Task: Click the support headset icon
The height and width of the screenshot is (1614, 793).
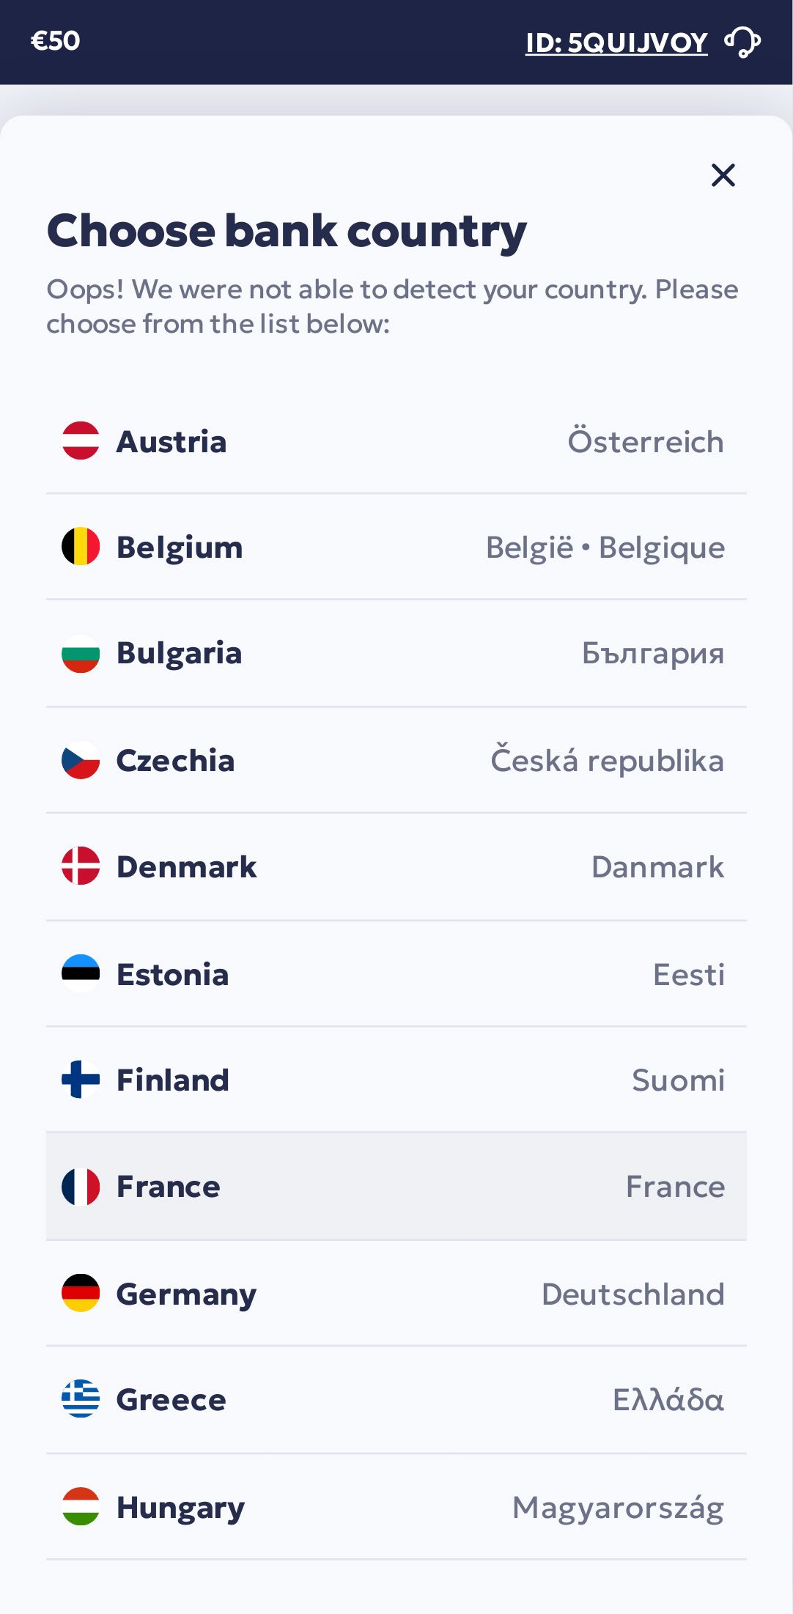Action: [x=742, y=42]
